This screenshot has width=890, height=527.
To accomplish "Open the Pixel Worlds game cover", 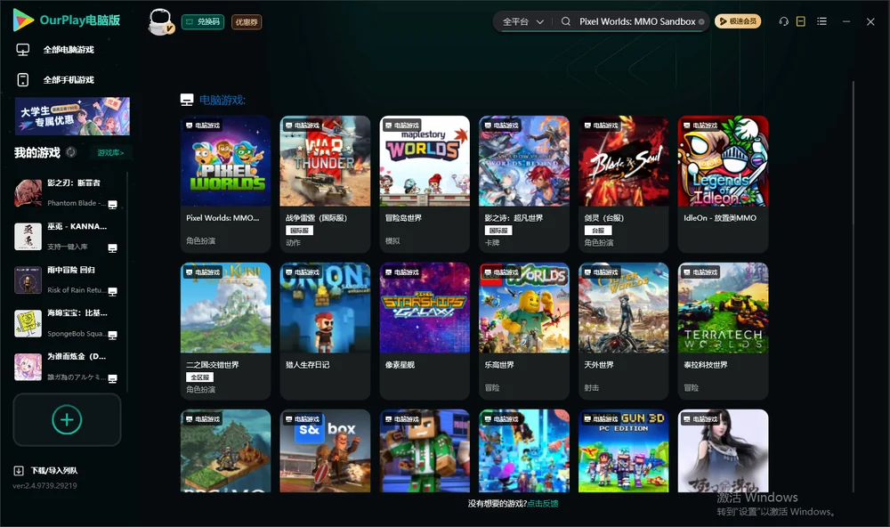I will tap(226, 161).
